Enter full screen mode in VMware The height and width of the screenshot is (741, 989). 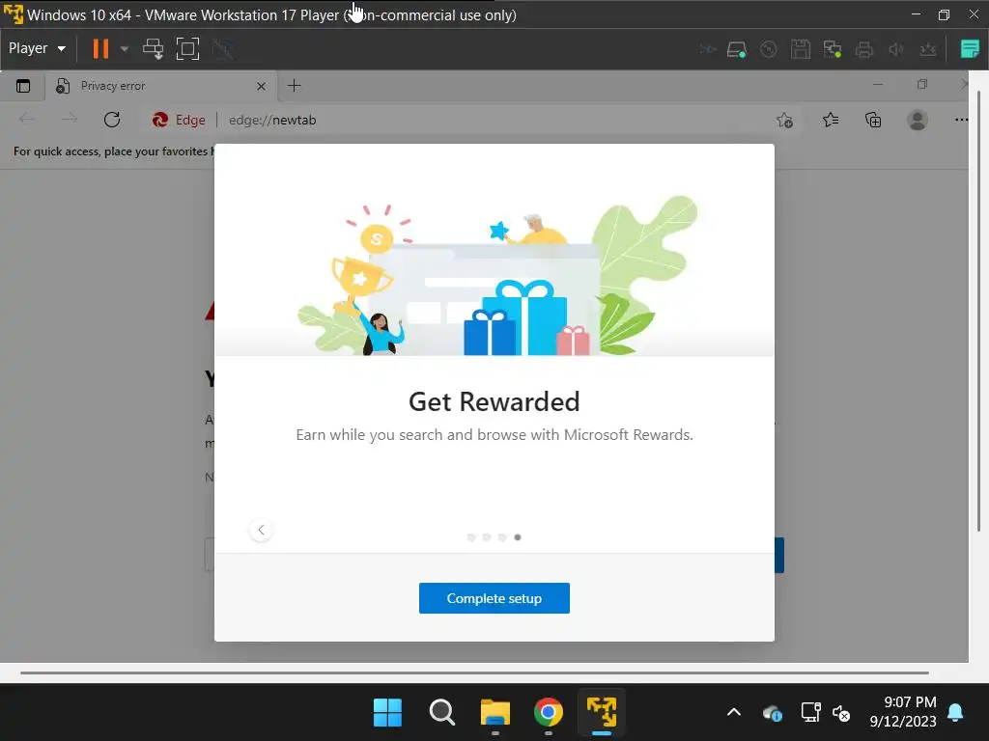click(x=188, y=48)
